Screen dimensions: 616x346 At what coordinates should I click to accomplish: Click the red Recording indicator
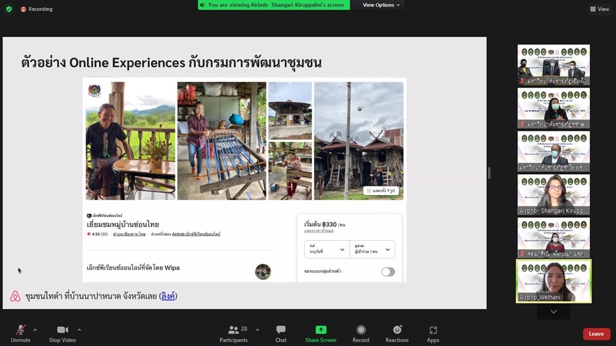click(37, 9)
